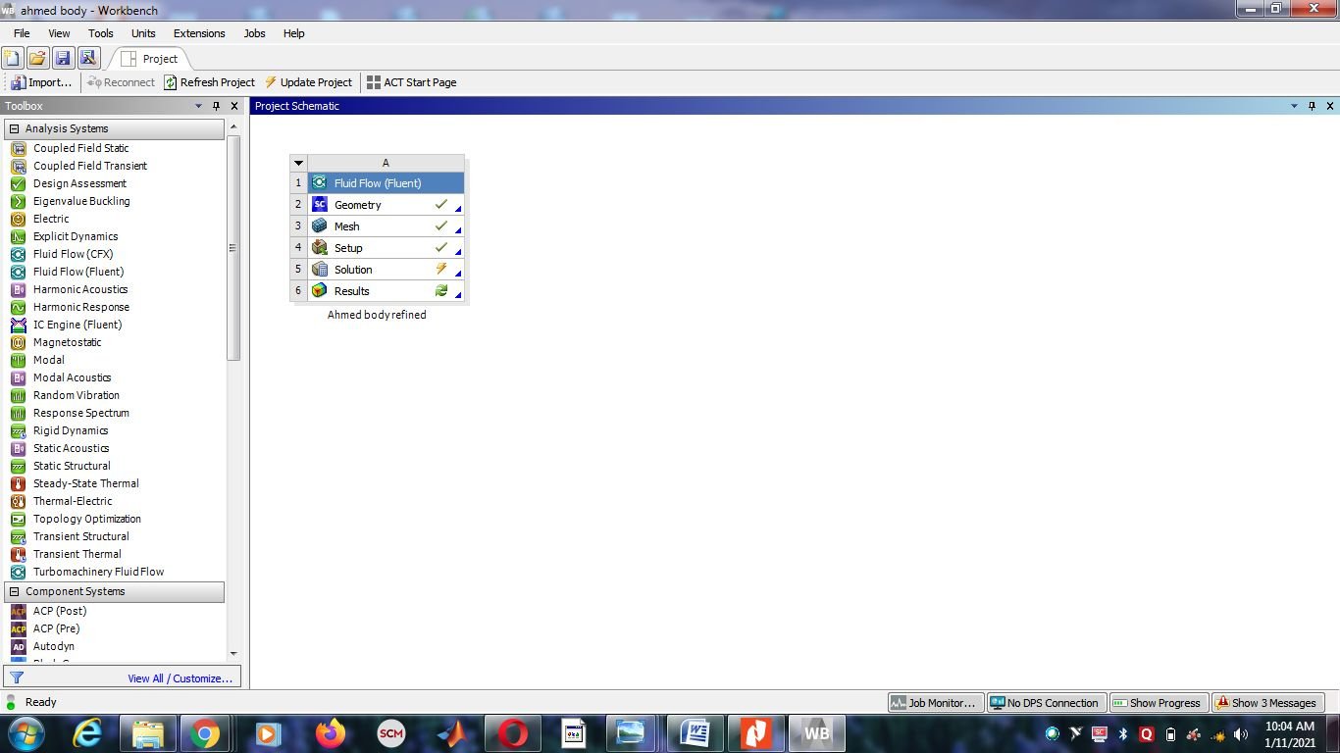Open the Tools menu
1340x753 pixels.
click(x=101, y=33)
